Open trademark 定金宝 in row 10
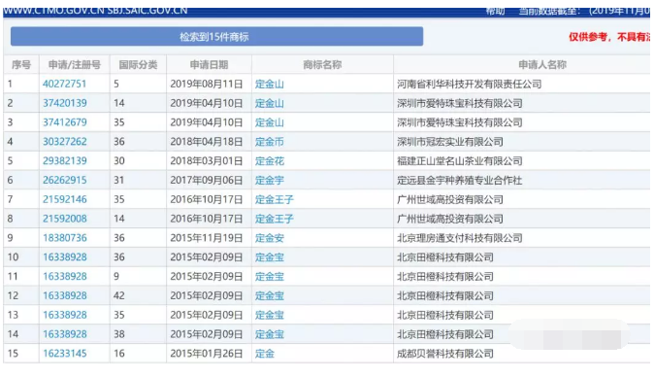The image size is (655, 377). tap(270, 257)
